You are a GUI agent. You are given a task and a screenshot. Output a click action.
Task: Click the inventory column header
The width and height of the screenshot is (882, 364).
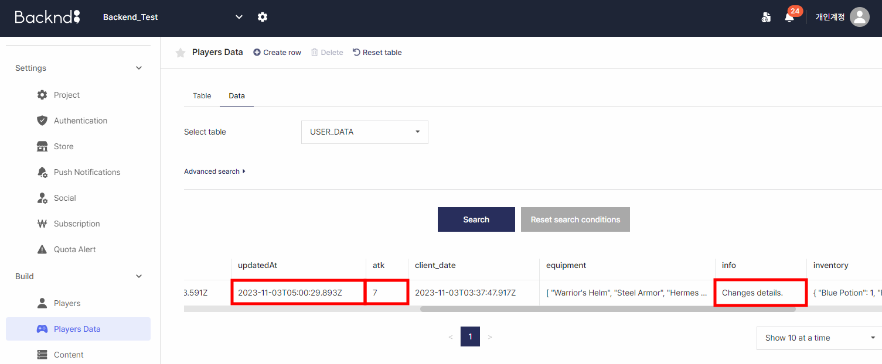844,266
